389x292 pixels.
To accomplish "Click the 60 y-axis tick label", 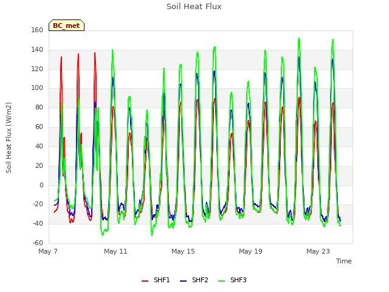I will coord(39,127).
